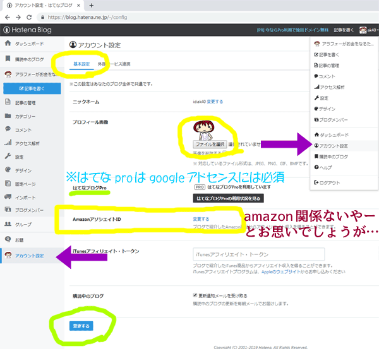
Task: Click the PR 独自ドメイン無料 header link
Action: pos(292,30)
